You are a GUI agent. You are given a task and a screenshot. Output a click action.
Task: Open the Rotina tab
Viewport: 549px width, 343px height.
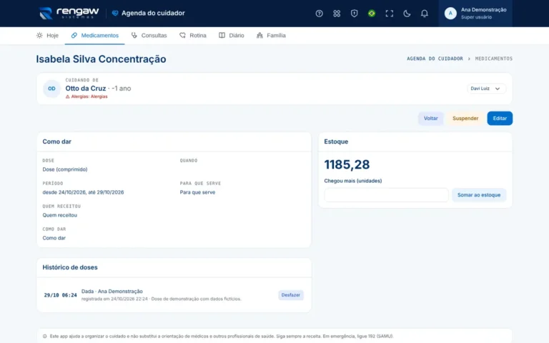pos(193,35)
